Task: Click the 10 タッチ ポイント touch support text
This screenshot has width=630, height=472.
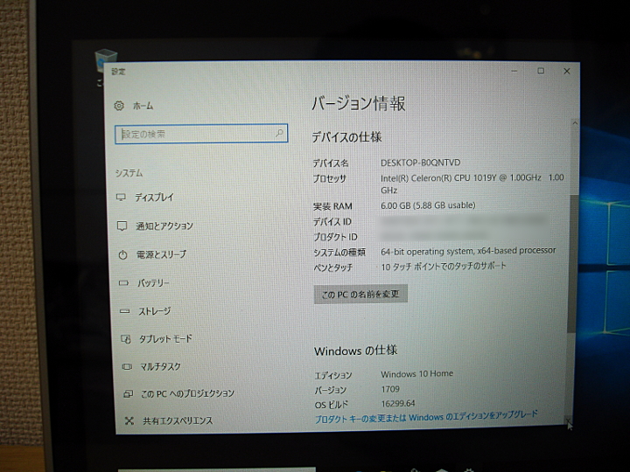Action: tap(444, 266)
